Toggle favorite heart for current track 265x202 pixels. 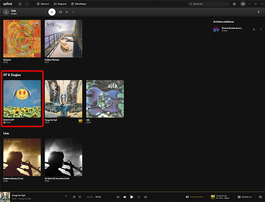(80, 197)
